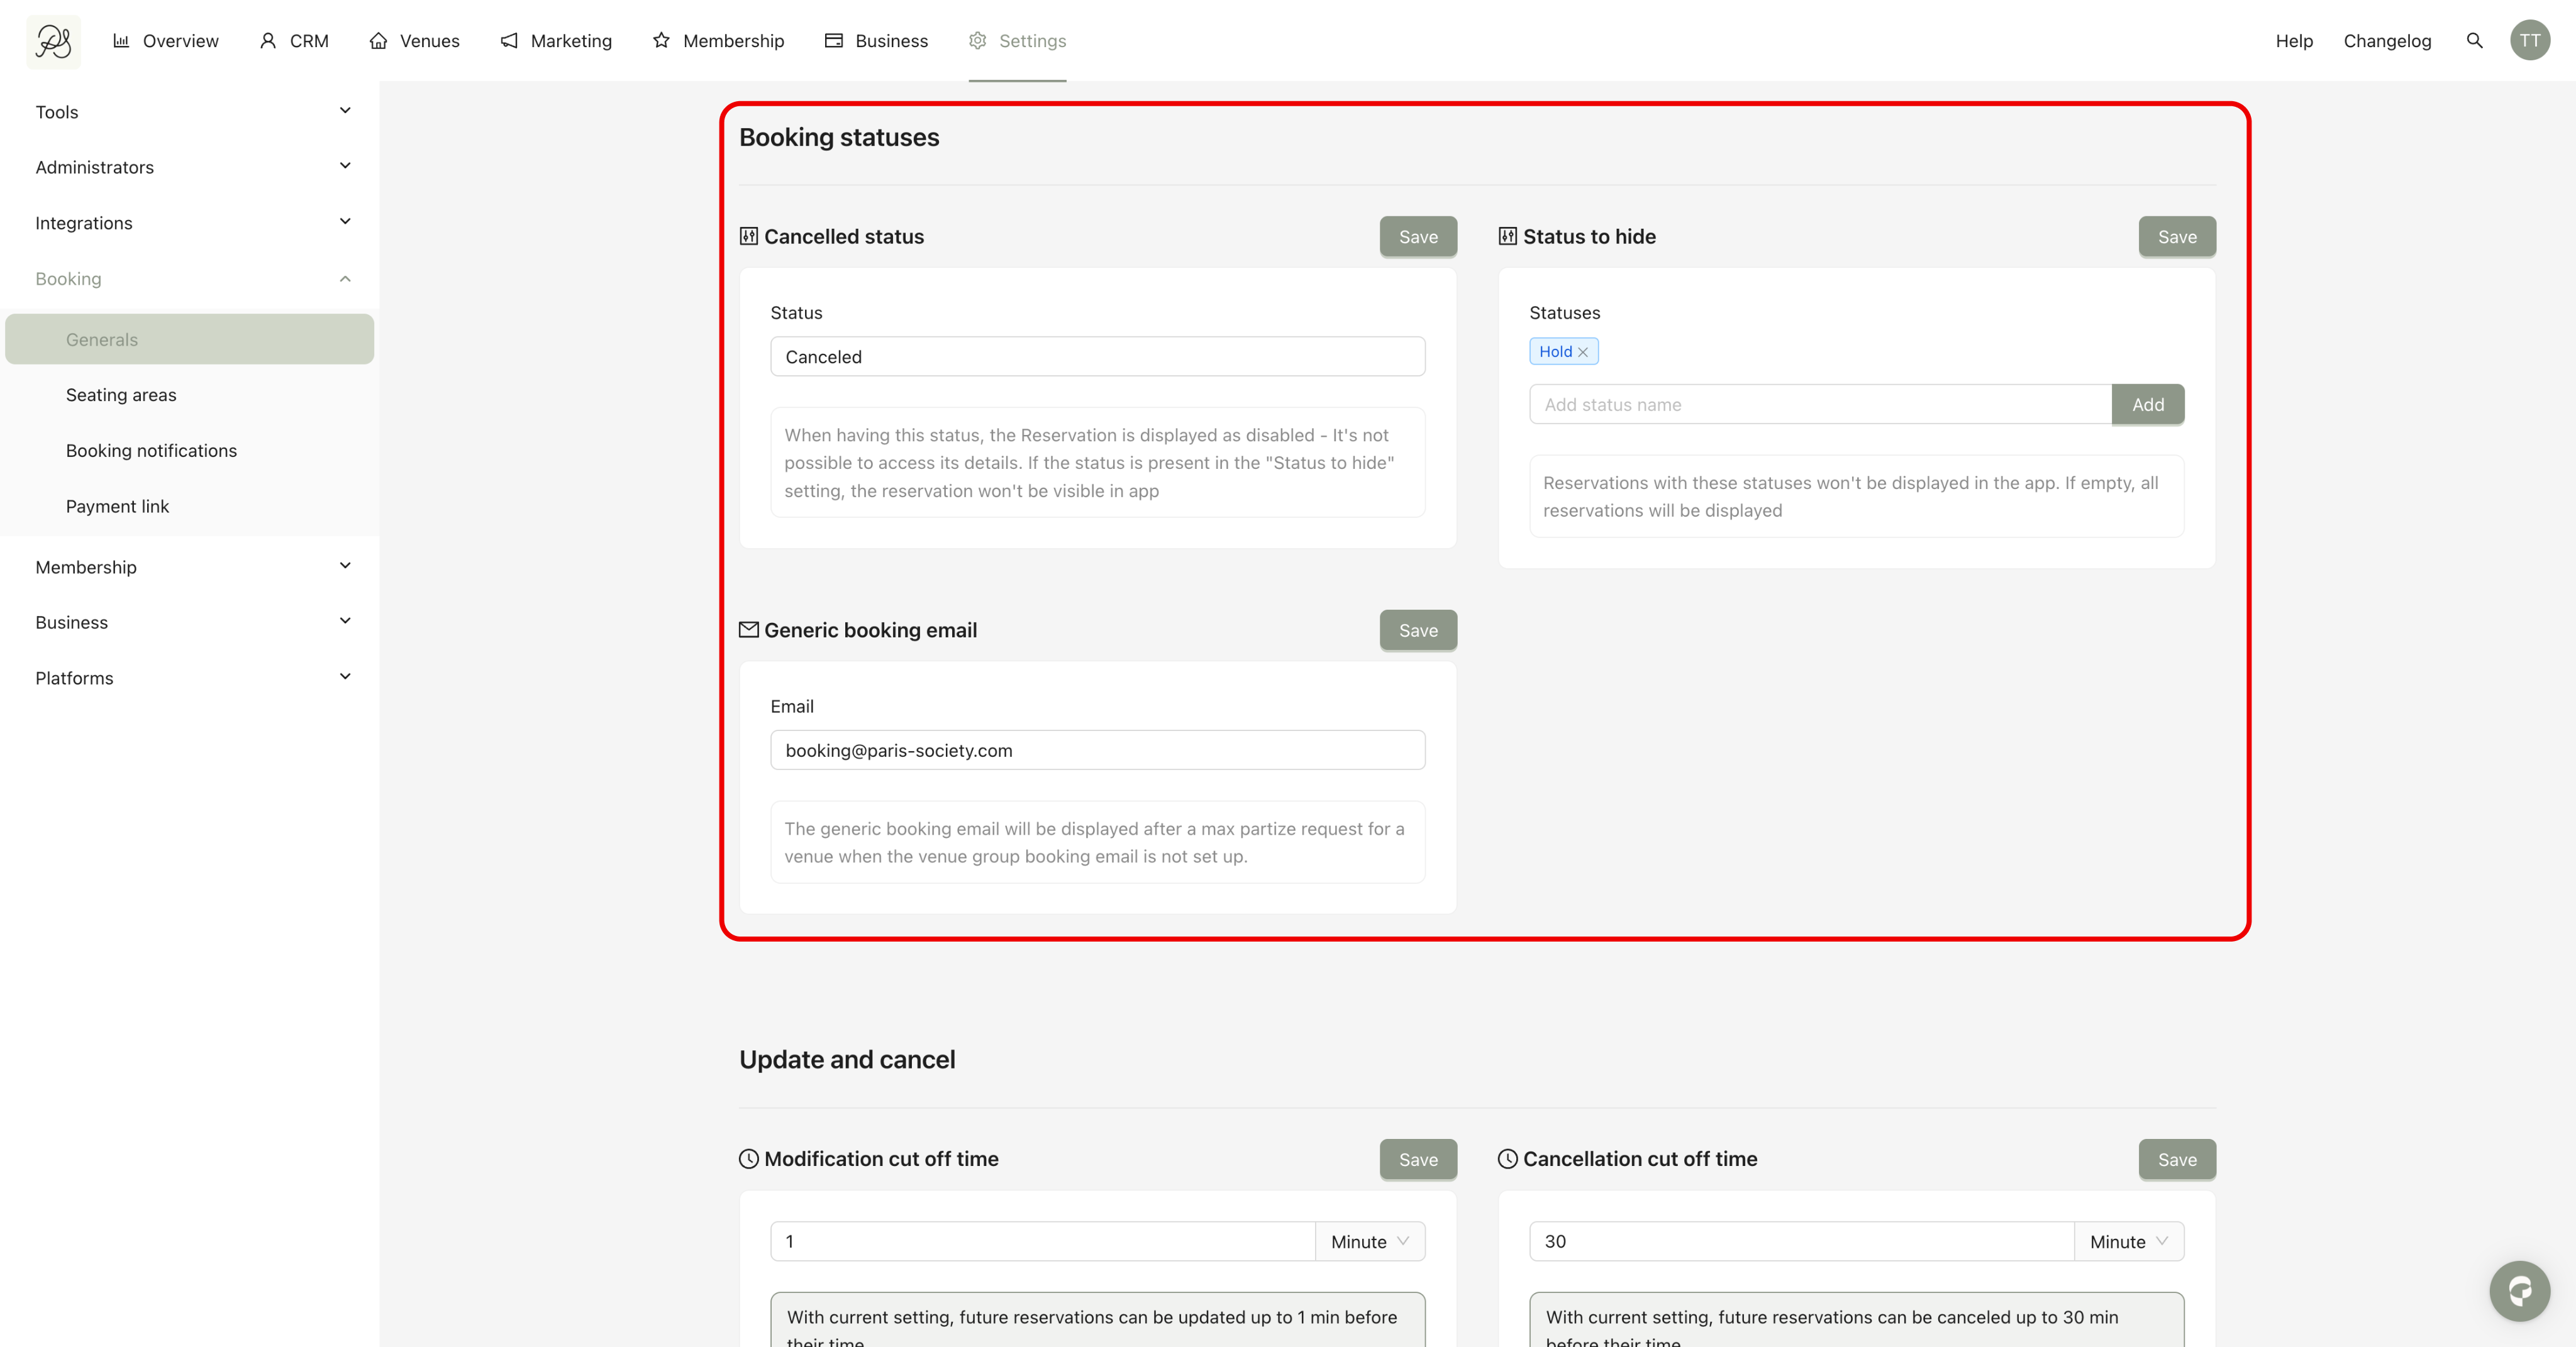The height and width of the screenshot is (1347, 2576).
Task: Open Cancellation cut off Minute dropdown
Action: pyautogui.click(x=2128, y=1241)
